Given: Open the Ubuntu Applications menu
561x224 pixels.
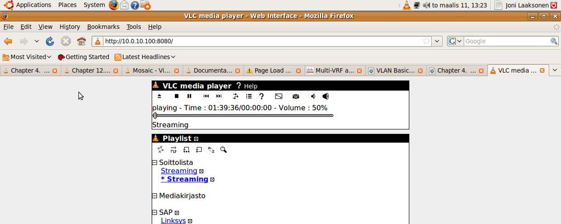Looking at the screenshot, I should point(28,5).
